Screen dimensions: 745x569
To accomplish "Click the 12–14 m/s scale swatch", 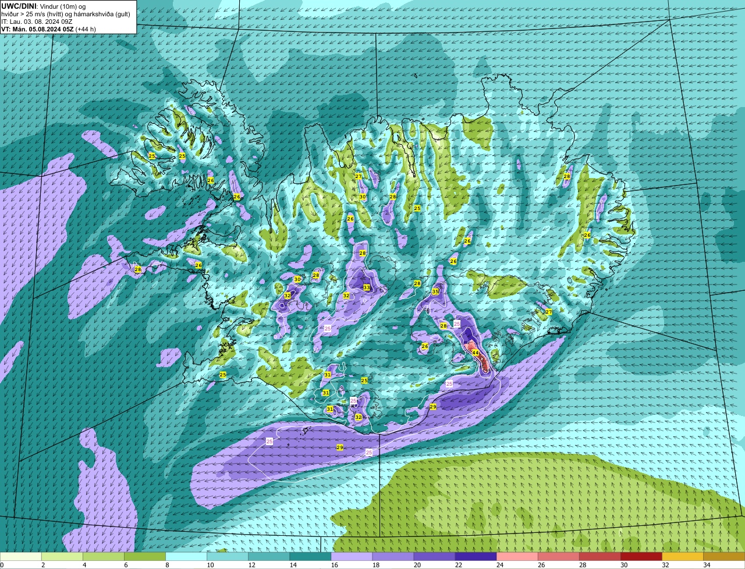I will point(269,557).
